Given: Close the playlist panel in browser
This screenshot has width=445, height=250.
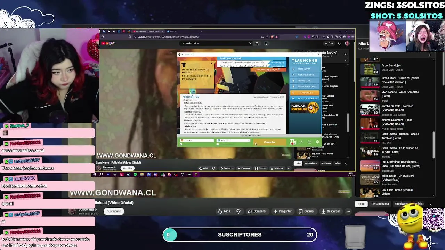Looking at the screenshot, I should [345, 54].
